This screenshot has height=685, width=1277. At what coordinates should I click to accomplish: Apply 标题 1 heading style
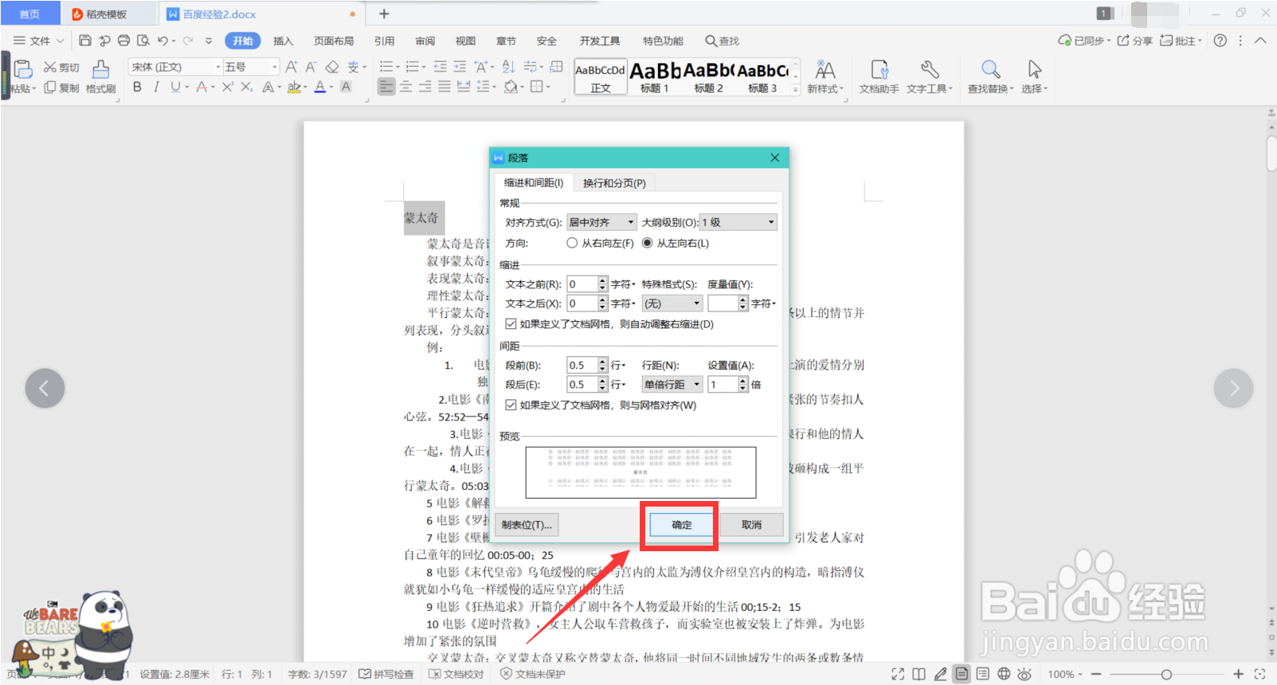click(x=654, y=77)
